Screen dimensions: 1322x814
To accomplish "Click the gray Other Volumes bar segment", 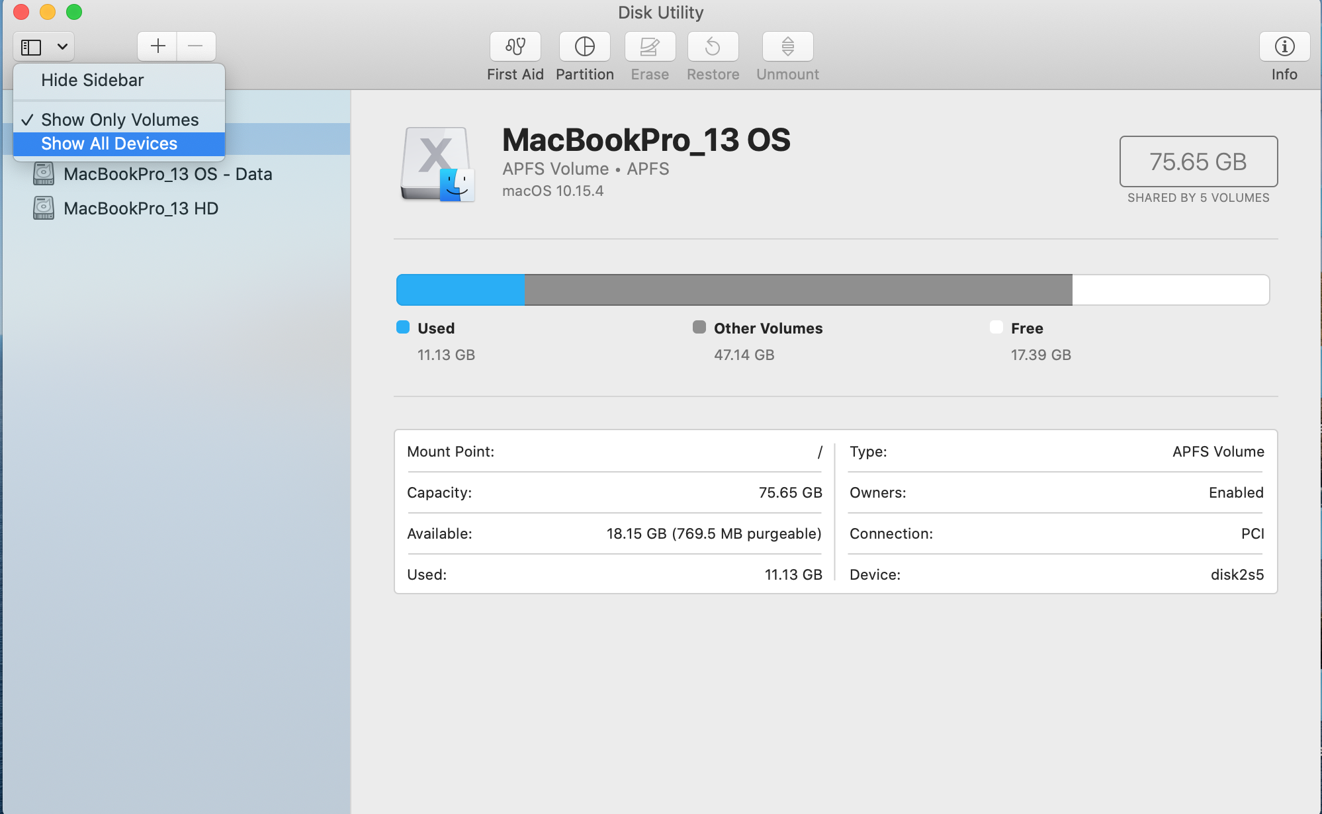I will (798, 290).
